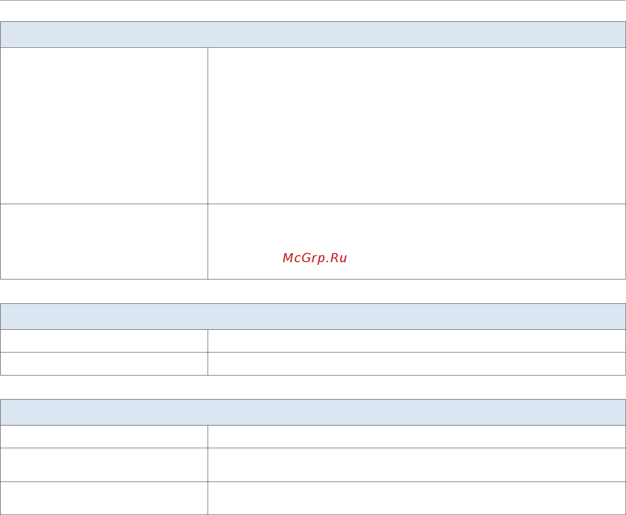Click third table's last-row left cell
This screenshot has width=626, height=515.
(x=104, y=498)
